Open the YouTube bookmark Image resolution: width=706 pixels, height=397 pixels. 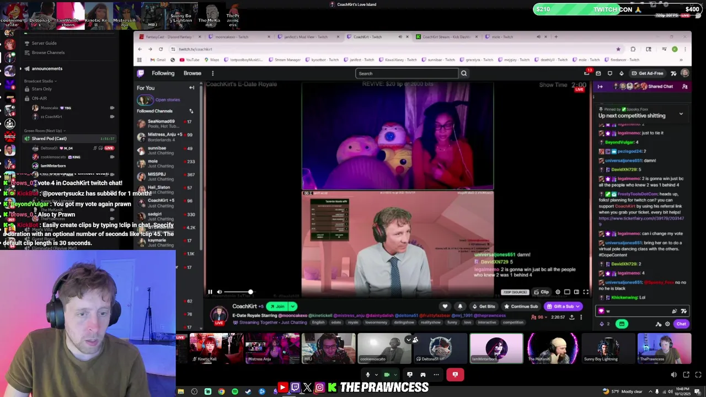point(190,60)
